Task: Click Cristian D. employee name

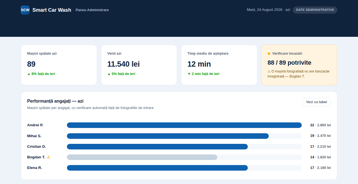Action: [x=37, y=147]
